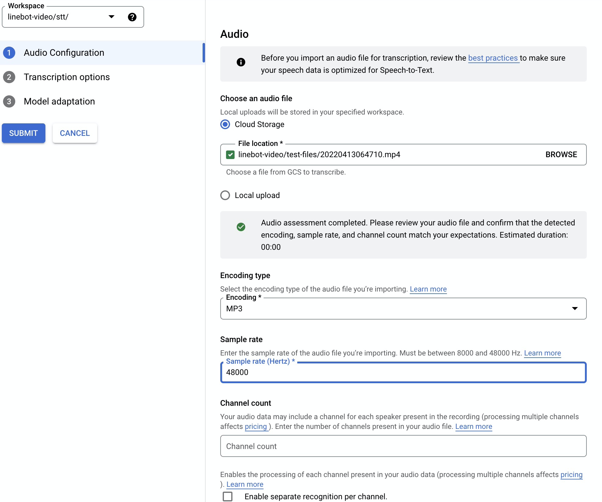This screenshot has height=502, width=602.
Task: Click the 'Audio' section heading
Action: [x=234, y=34]
